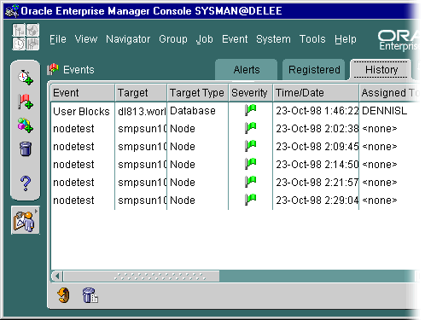The width and height of the screenshot is (425, 320).
Task: Sort by the Severity column header
Action: 250,93
